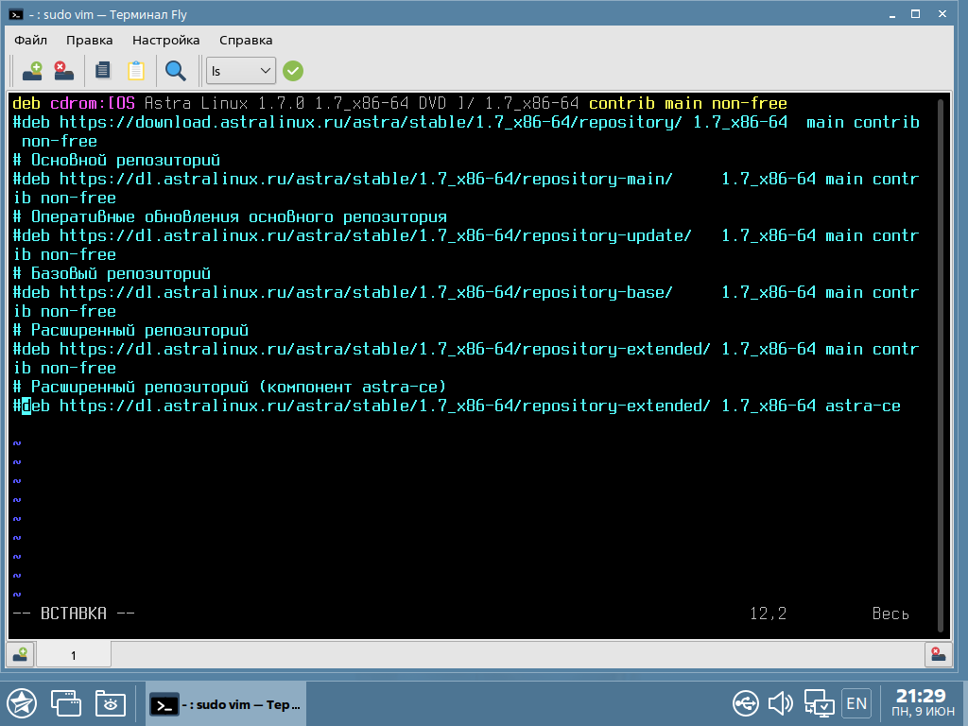This screenshot has width=968, height=726.
Task: Open the Справка menu
Action: pos(246,40)
